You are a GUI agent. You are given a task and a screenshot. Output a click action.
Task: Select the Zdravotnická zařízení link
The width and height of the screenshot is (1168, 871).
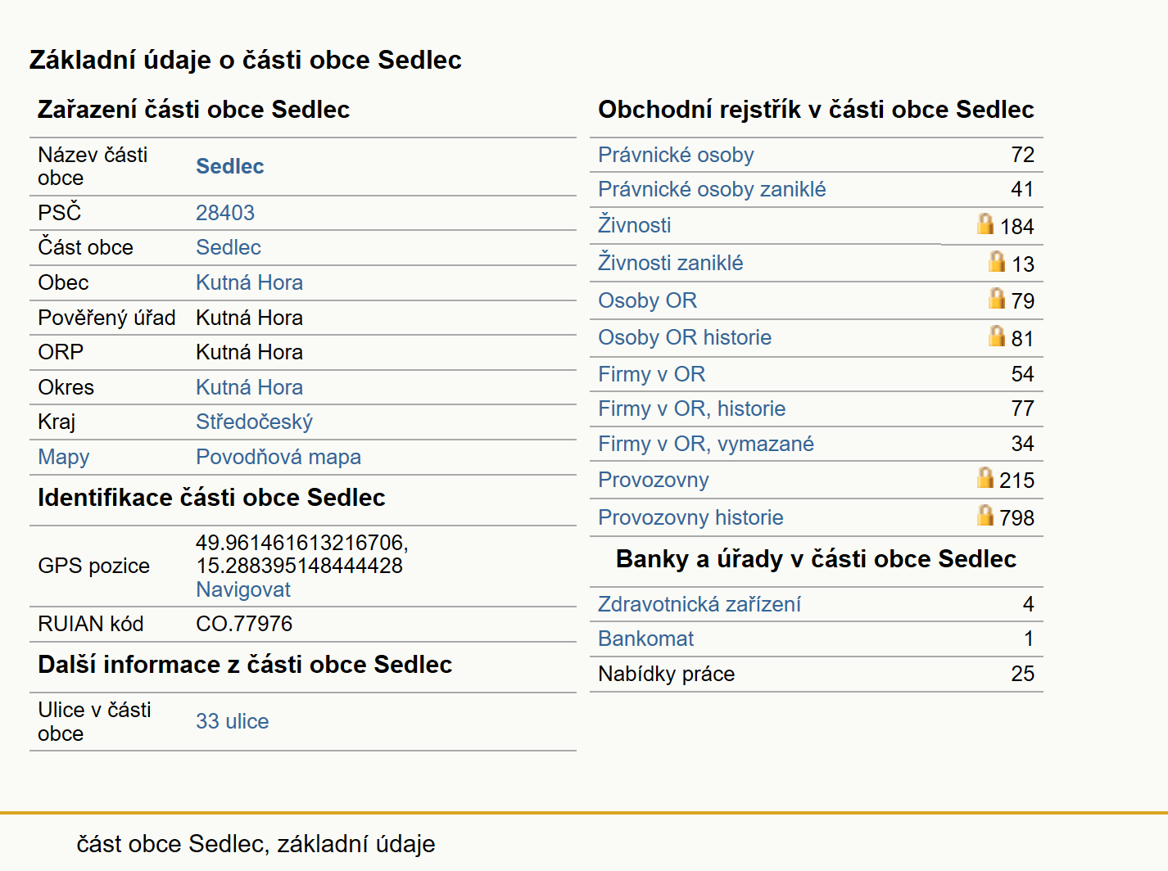(x=699, y=604)
